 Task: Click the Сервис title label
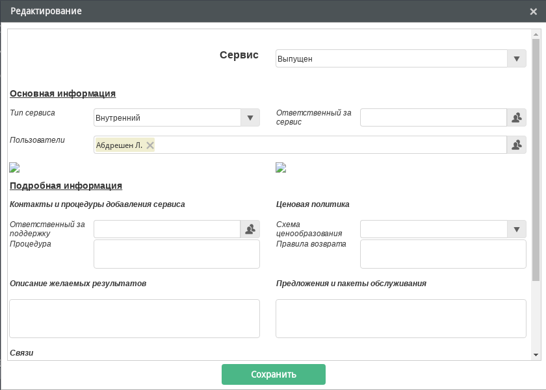pos(239,55)
